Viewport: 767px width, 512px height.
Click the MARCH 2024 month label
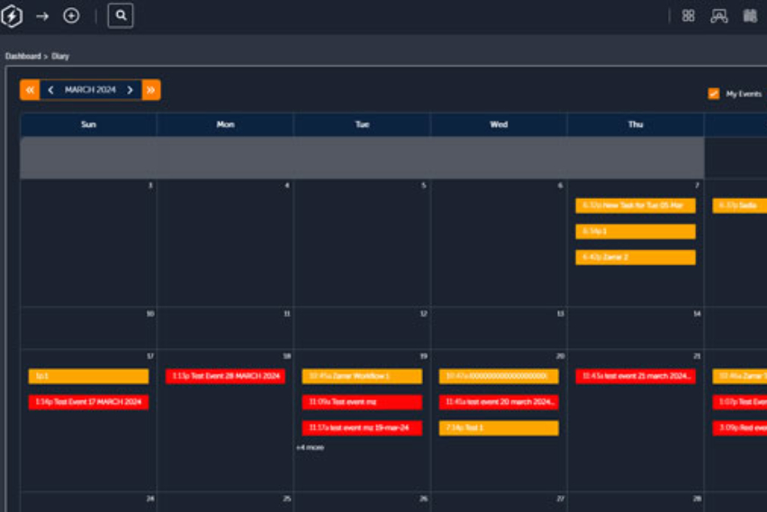[90, 90]
